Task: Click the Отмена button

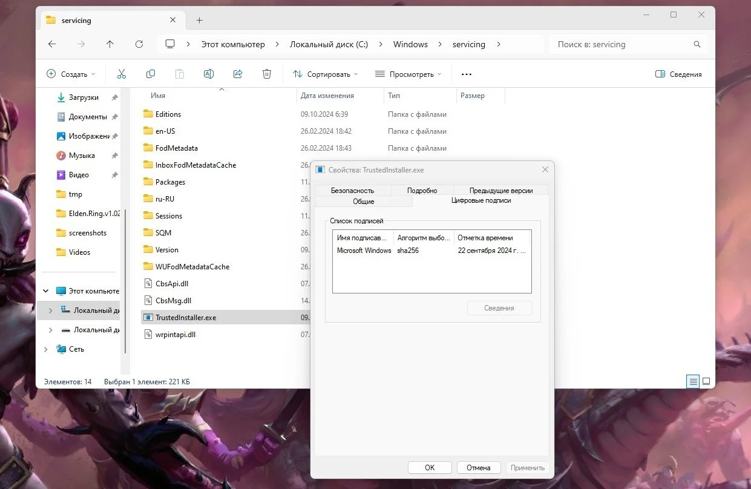Action: point(479,468)
